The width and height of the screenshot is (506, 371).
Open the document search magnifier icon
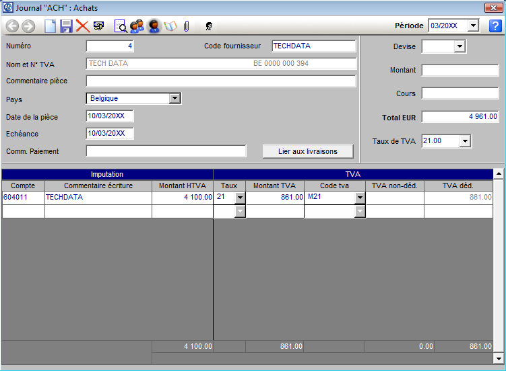[x=121, y=26]
